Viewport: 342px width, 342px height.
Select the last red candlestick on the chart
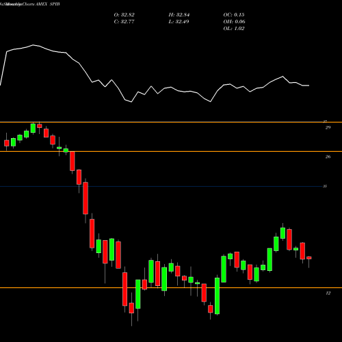coord(309,258)
